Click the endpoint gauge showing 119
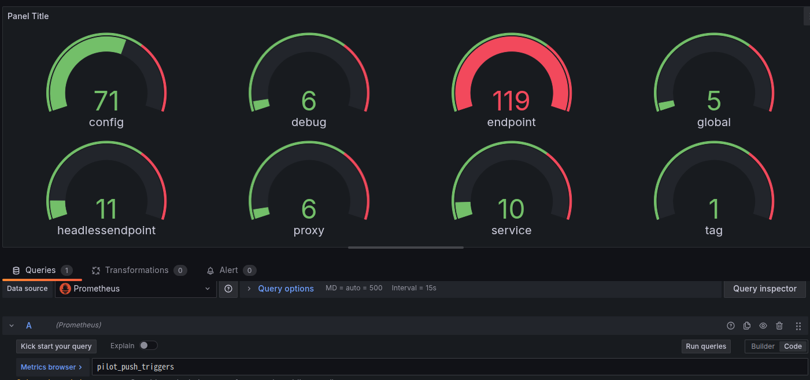Image resolution: width=810 pixels, height=380 pixels. click(x=512, y=80)
